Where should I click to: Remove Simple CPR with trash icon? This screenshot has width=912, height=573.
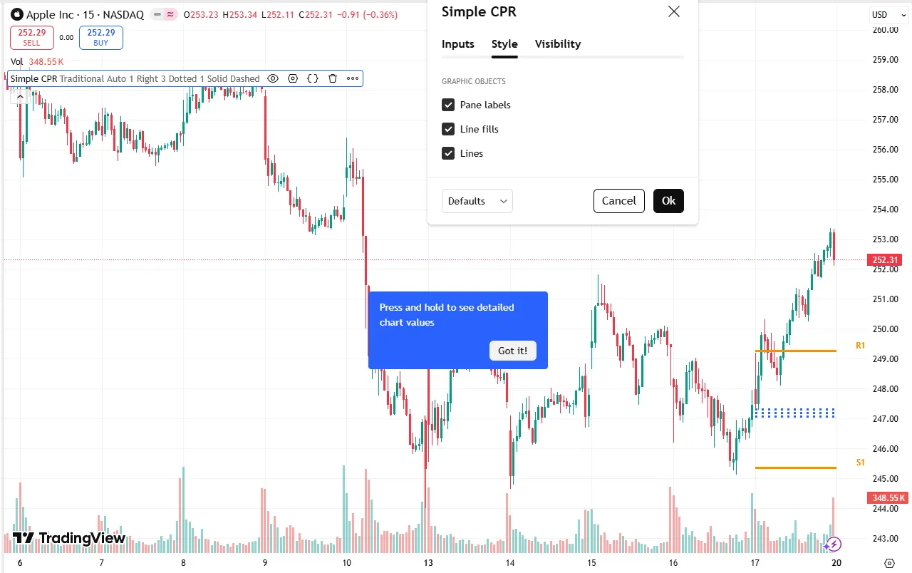[x=333, y=78]
